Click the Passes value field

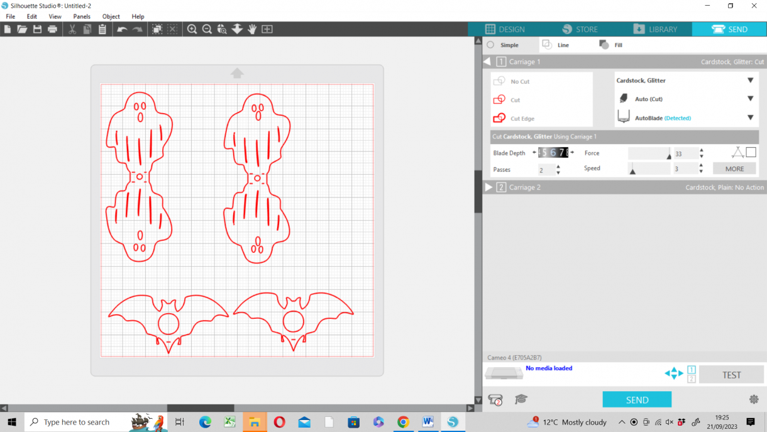546,170
